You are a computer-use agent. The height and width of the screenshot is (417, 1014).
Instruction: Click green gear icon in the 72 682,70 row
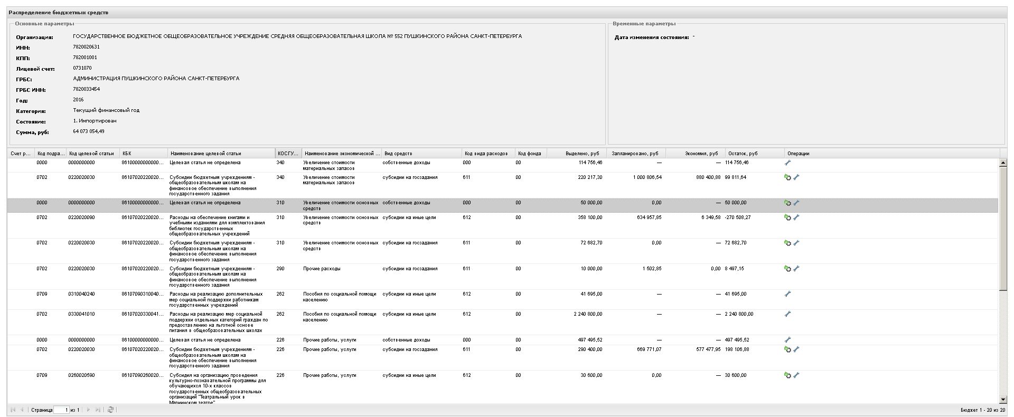787,243
